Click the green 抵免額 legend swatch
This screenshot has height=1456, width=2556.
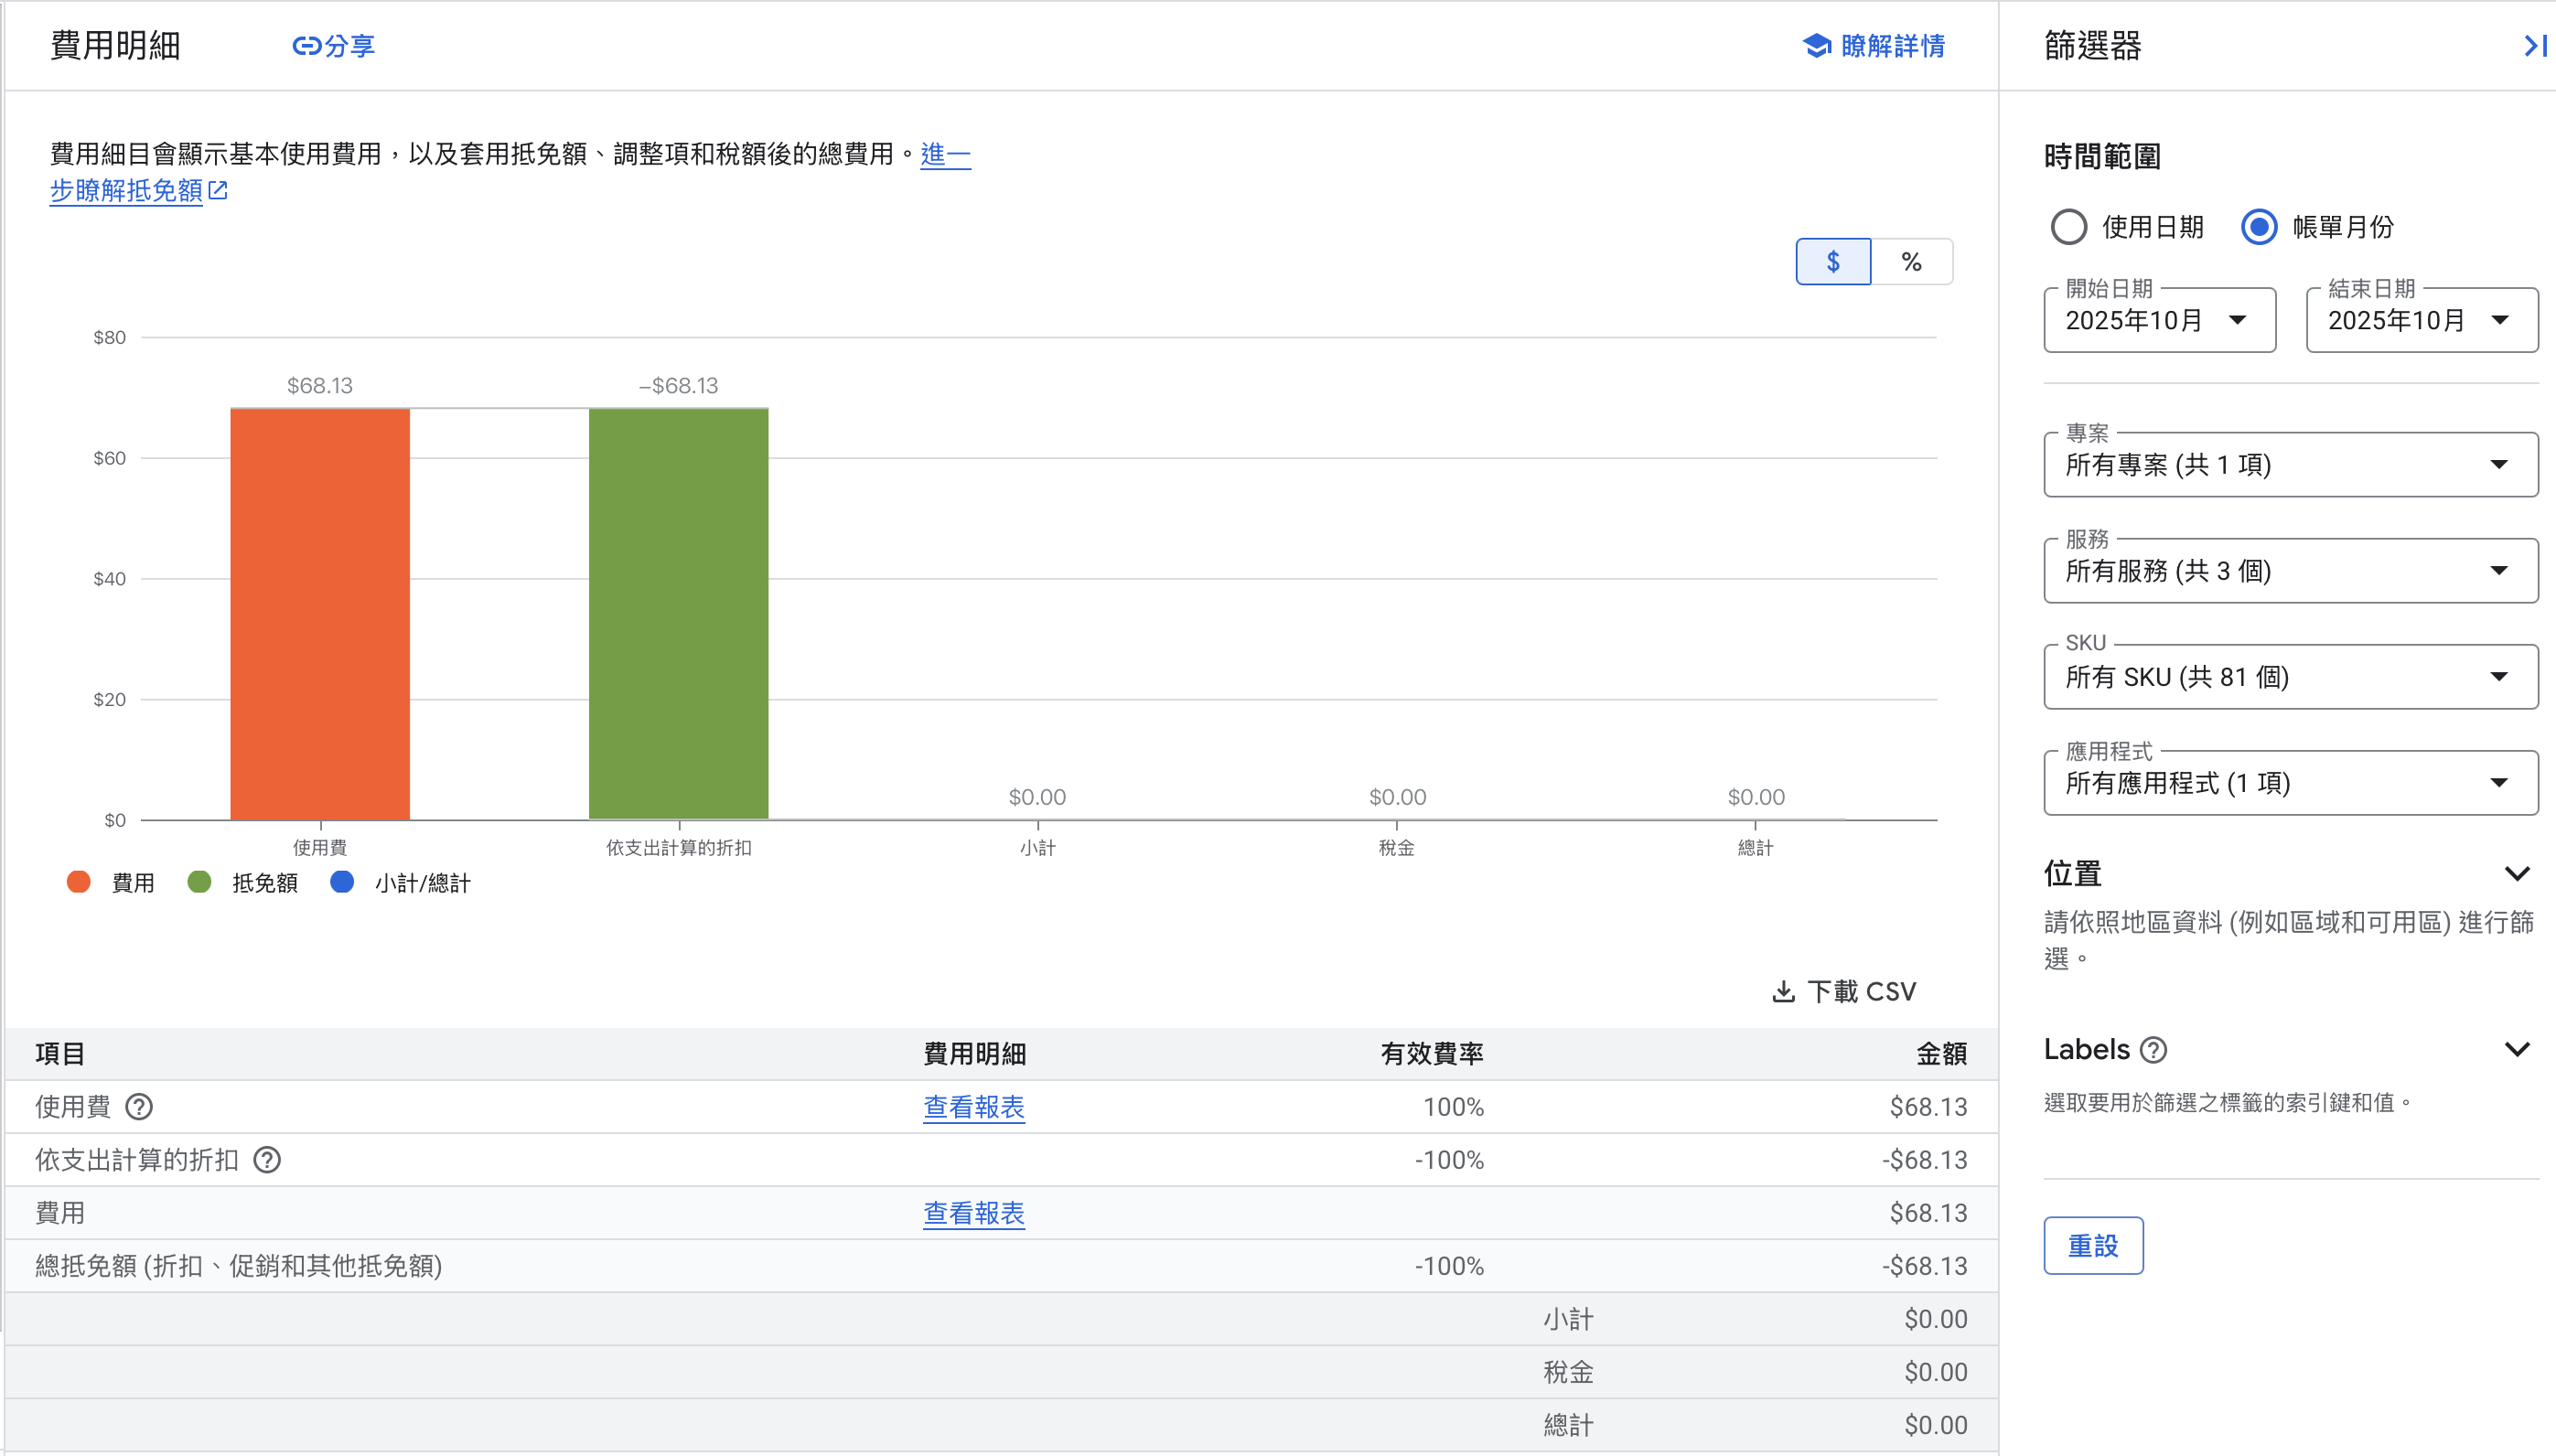(199, 882)
